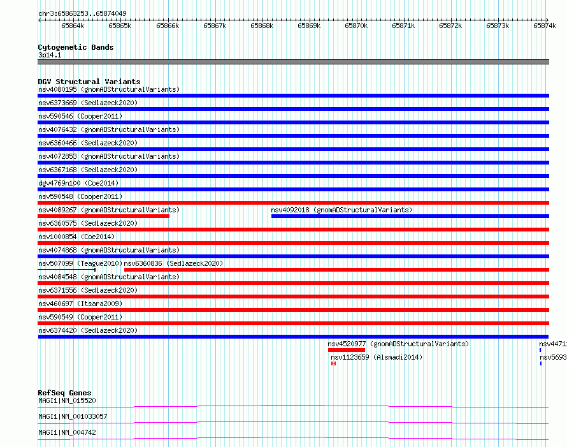
Task: Click the 65864k ruler position
Action: (73, 26)
